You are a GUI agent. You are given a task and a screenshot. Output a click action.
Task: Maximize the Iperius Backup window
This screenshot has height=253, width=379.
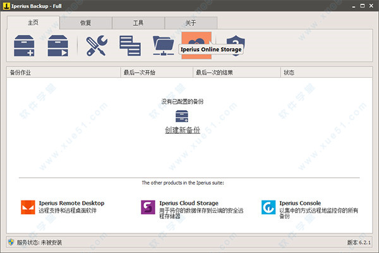point(363,6)
